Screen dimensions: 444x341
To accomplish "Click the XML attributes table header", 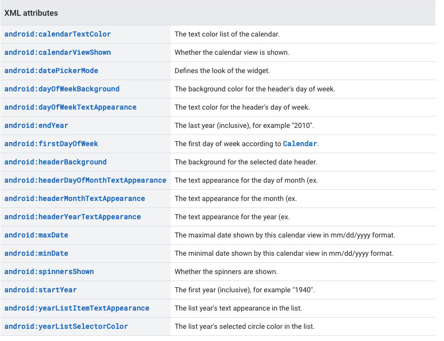I will (218, 13).
